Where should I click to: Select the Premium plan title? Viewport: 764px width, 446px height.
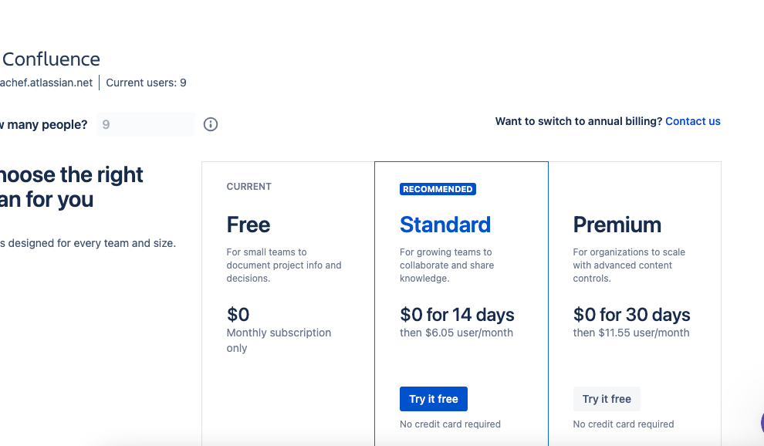point(617,225)
